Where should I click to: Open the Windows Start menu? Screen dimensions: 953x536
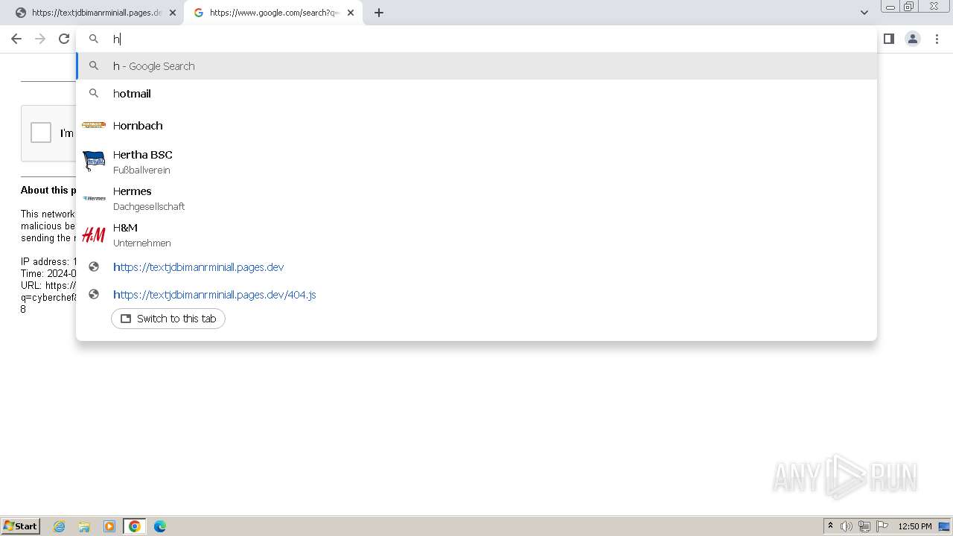(21, 526)
